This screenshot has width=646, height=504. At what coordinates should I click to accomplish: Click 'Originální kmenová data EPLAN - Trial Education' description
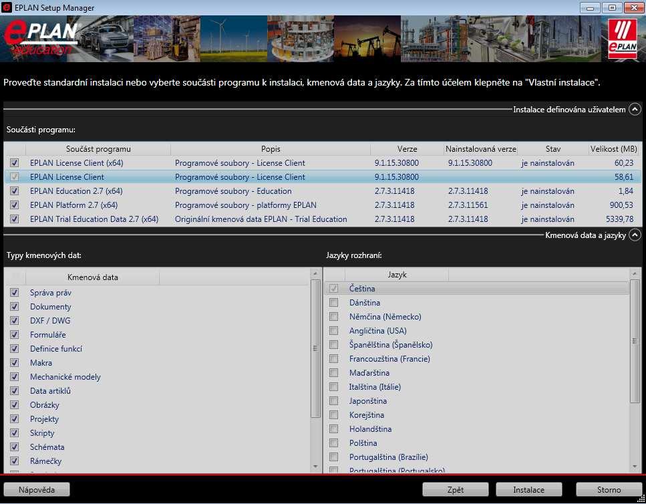click(261, 219)
